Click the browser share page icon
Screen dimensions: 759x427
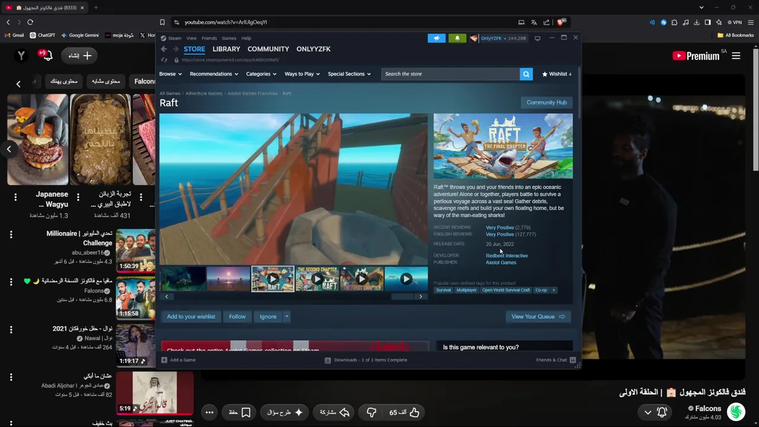(x=547, y=22)
